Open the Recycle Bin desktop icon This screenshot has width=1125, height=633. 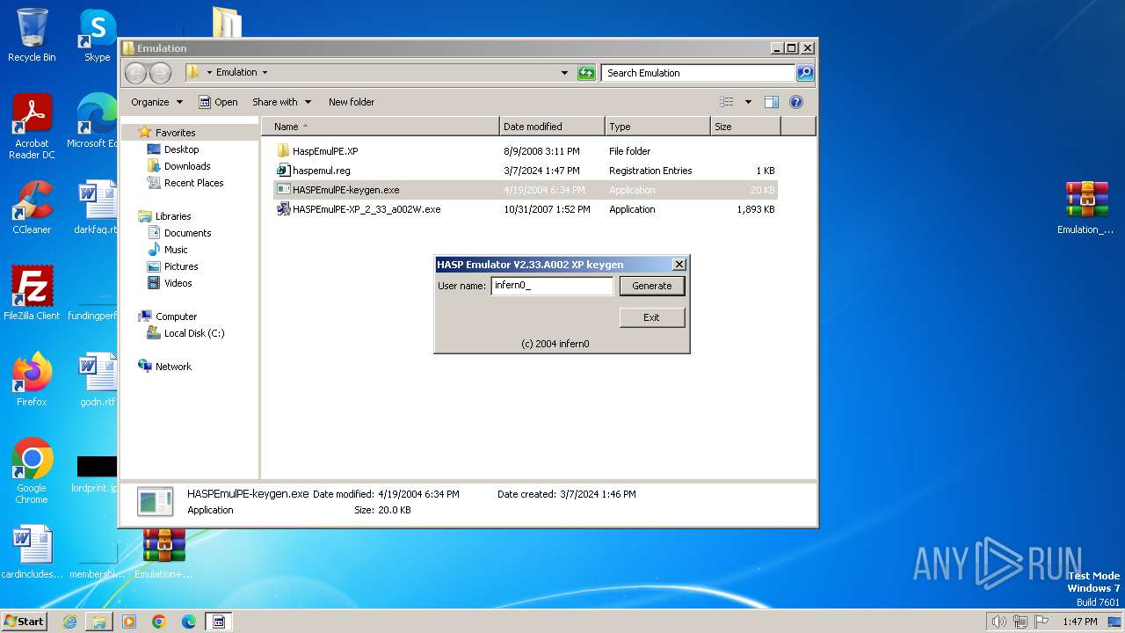[32, 35]
